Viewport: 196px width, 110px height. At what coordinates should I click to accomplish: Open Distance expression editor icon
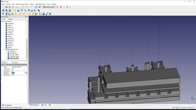coord(25,73)
